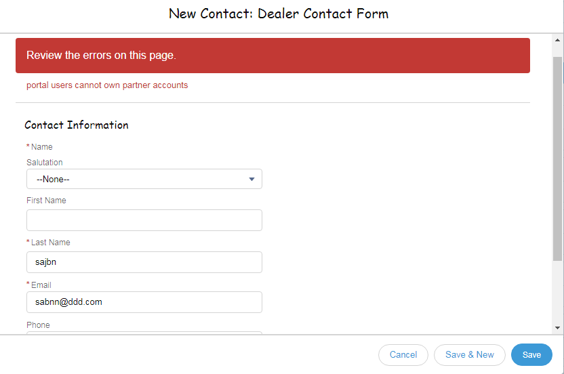The width and height of the screenshot is (564, 374).
Task: Click the 'New Contact: Dealer Contact Form' title
Action: [279, 14]
